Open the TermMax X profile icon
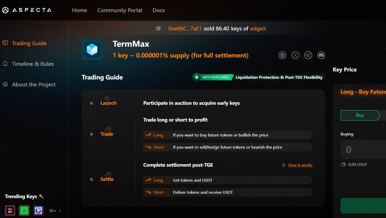 click(x=295, y=55)
